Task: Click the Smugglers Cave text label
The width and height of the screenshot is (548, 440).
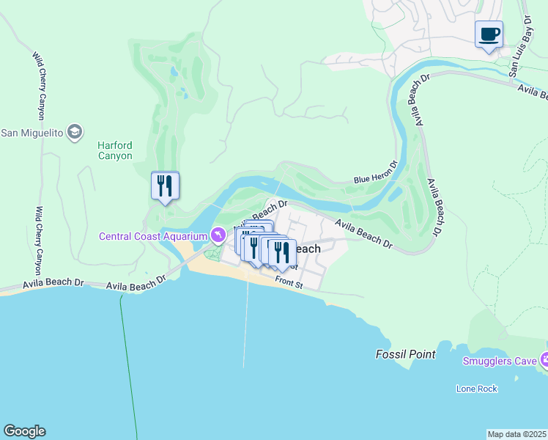Action: pos(500,361)
